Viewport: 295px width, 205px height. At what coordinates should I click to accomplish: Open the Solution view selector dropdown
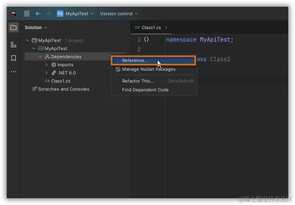(36, 27)
